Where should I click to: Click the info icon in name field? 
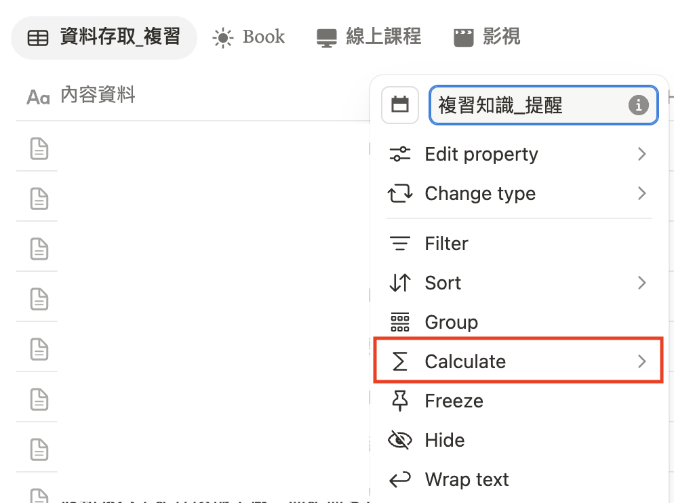(637, 105)
